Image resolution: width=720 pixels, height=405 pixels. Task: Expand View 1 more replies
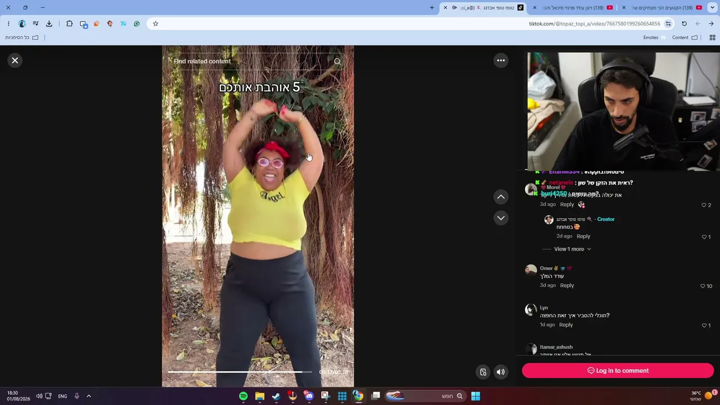(573, 249)
